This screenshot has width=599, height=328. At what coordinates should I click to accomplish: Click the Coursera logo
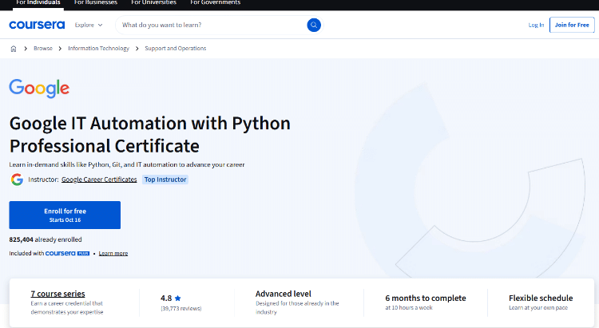coord(36,25)
